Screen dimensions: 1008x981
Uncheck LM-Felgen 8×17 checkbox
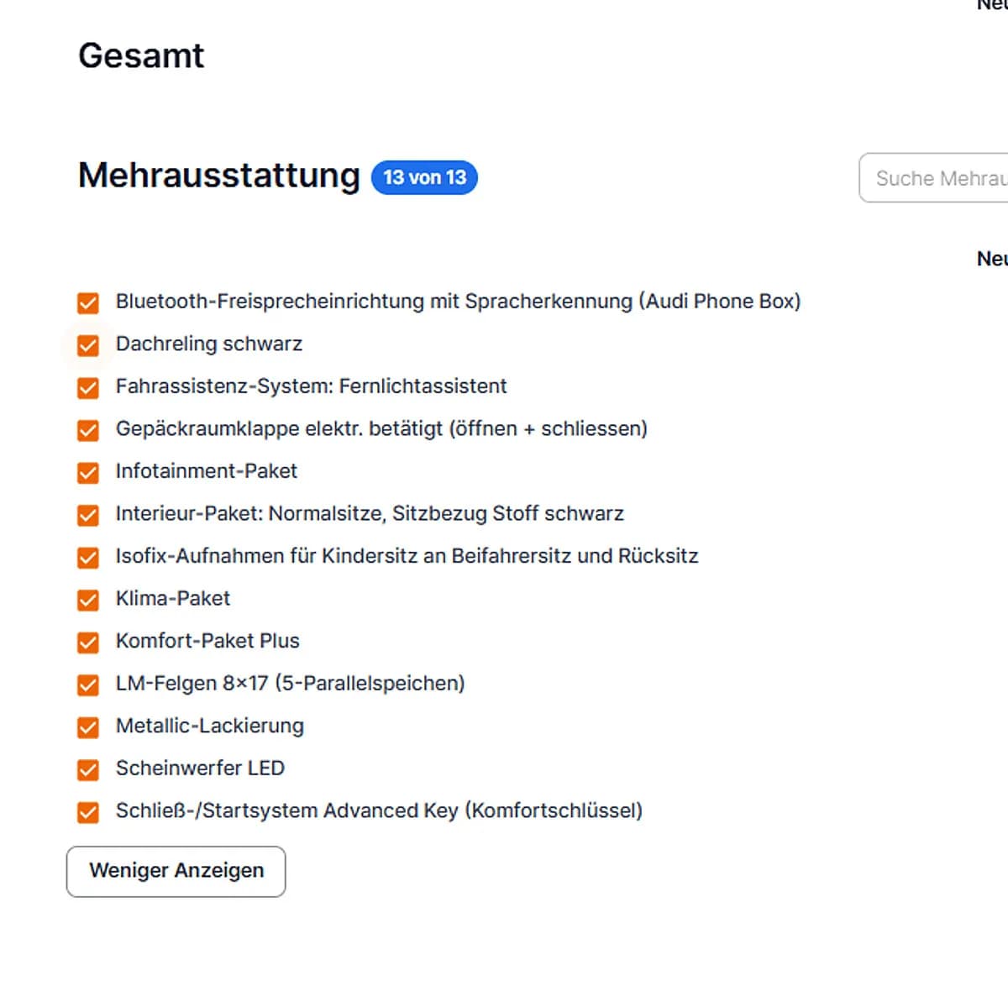coord(88,685)
